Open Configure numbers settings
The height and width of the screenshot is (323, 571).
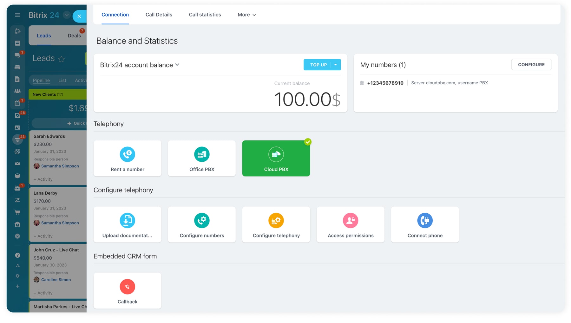201,225
